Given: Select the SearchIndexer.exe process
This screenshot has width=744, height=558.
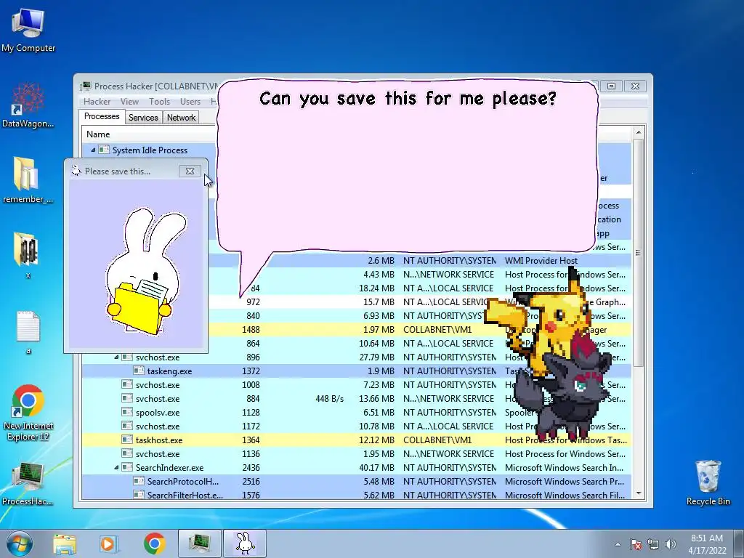Looking at the screenshot, I should click(357, 467).
